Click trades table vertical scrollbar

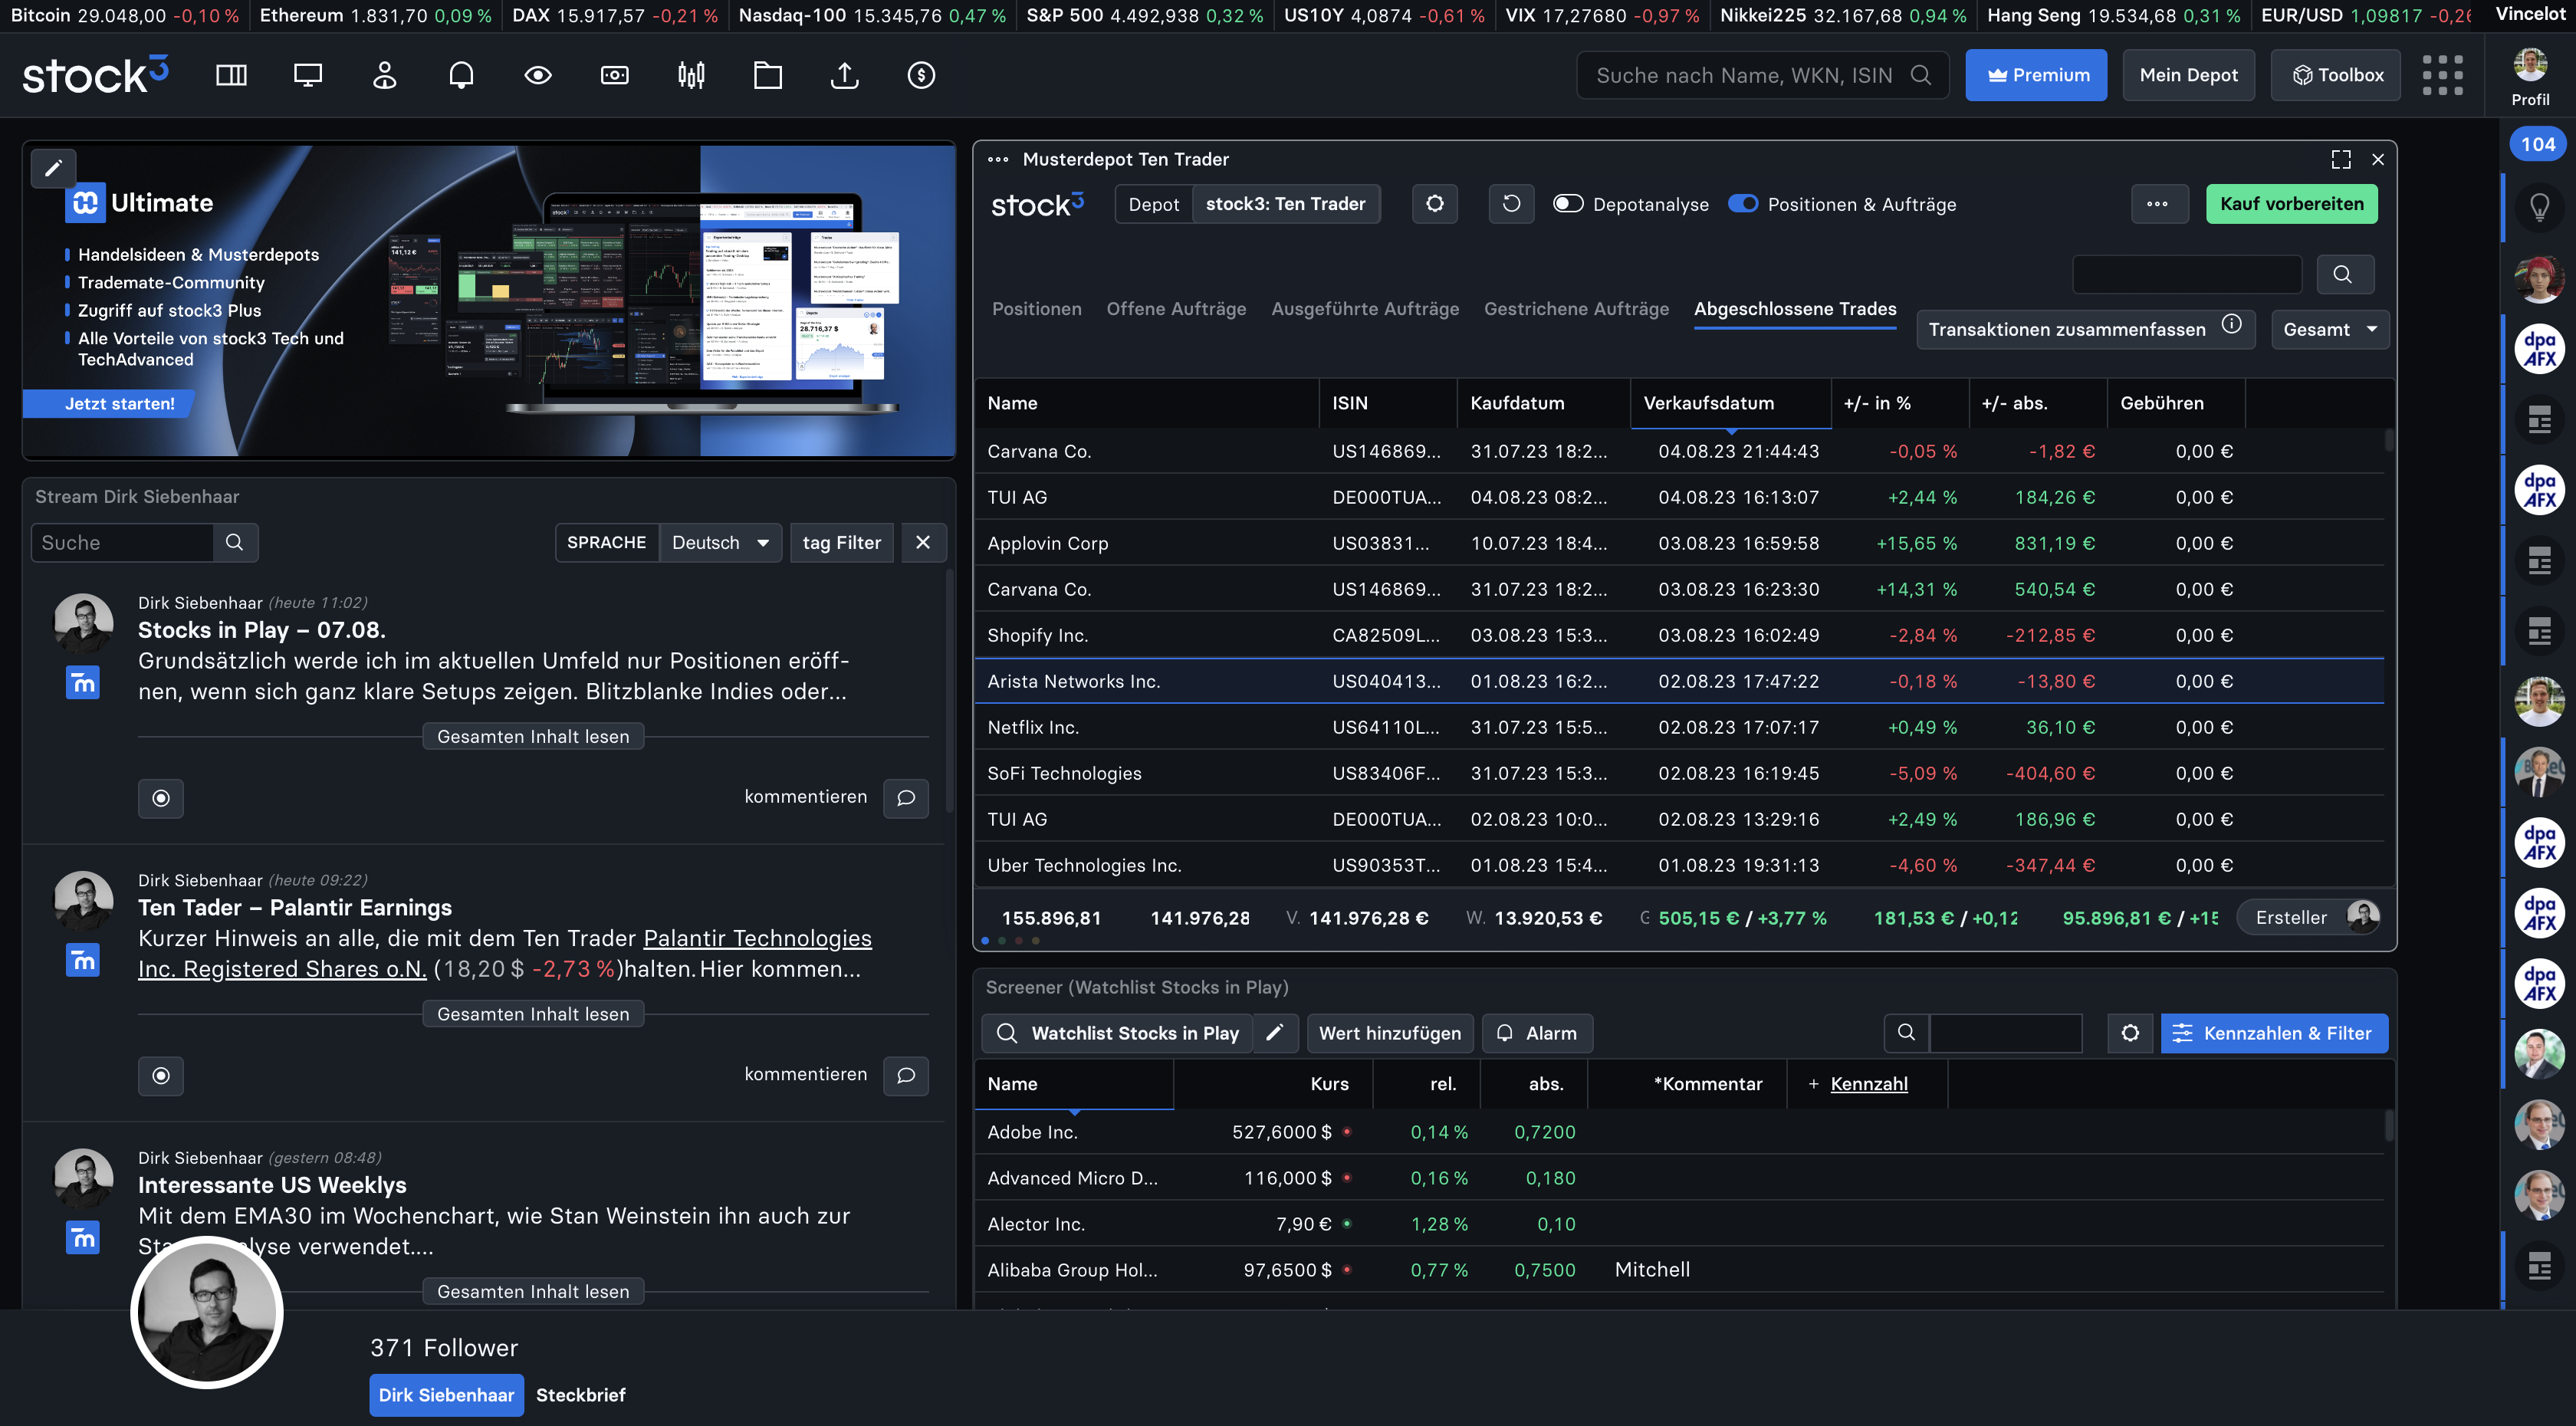pyautogui.click(x=2389, y=440)
